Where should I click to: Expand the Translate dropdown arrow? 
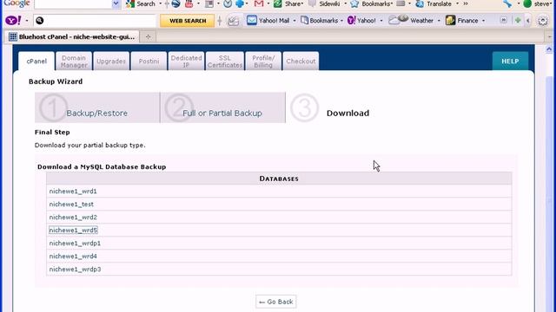(457, 3)
